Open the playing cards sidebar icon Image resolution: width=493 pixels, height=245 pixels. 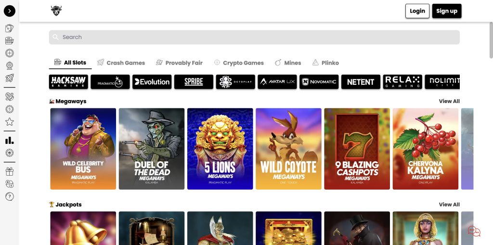tap(10, 28)
